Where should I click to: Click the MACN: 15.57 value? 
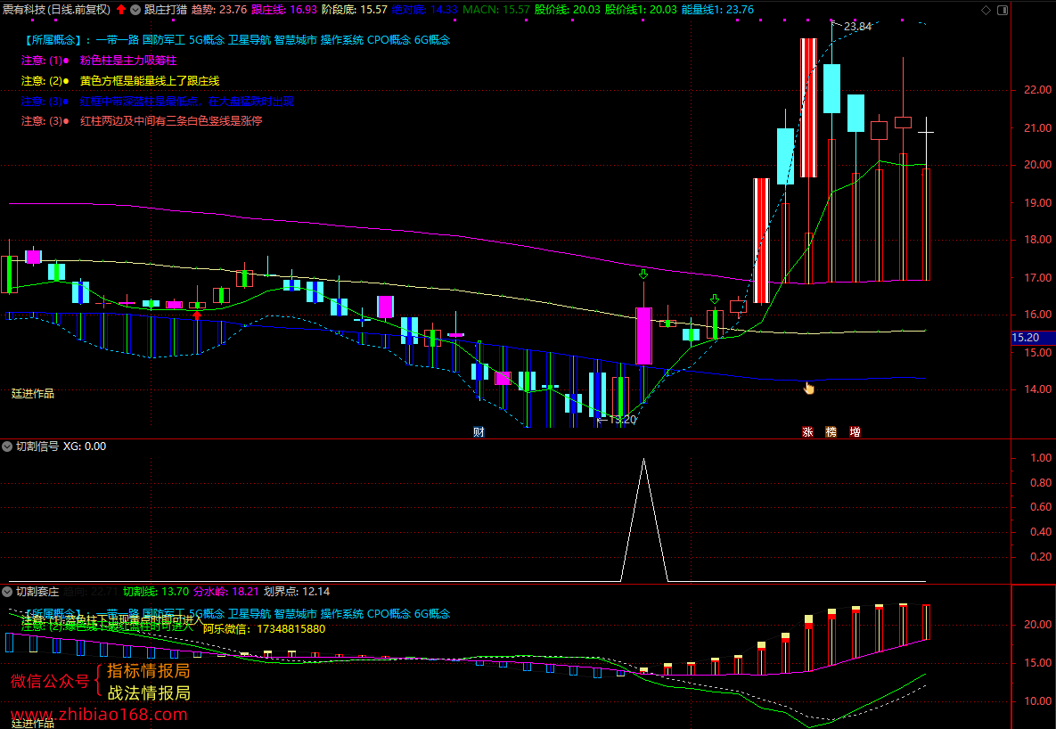pyautogui.click(x=496, y=10)
